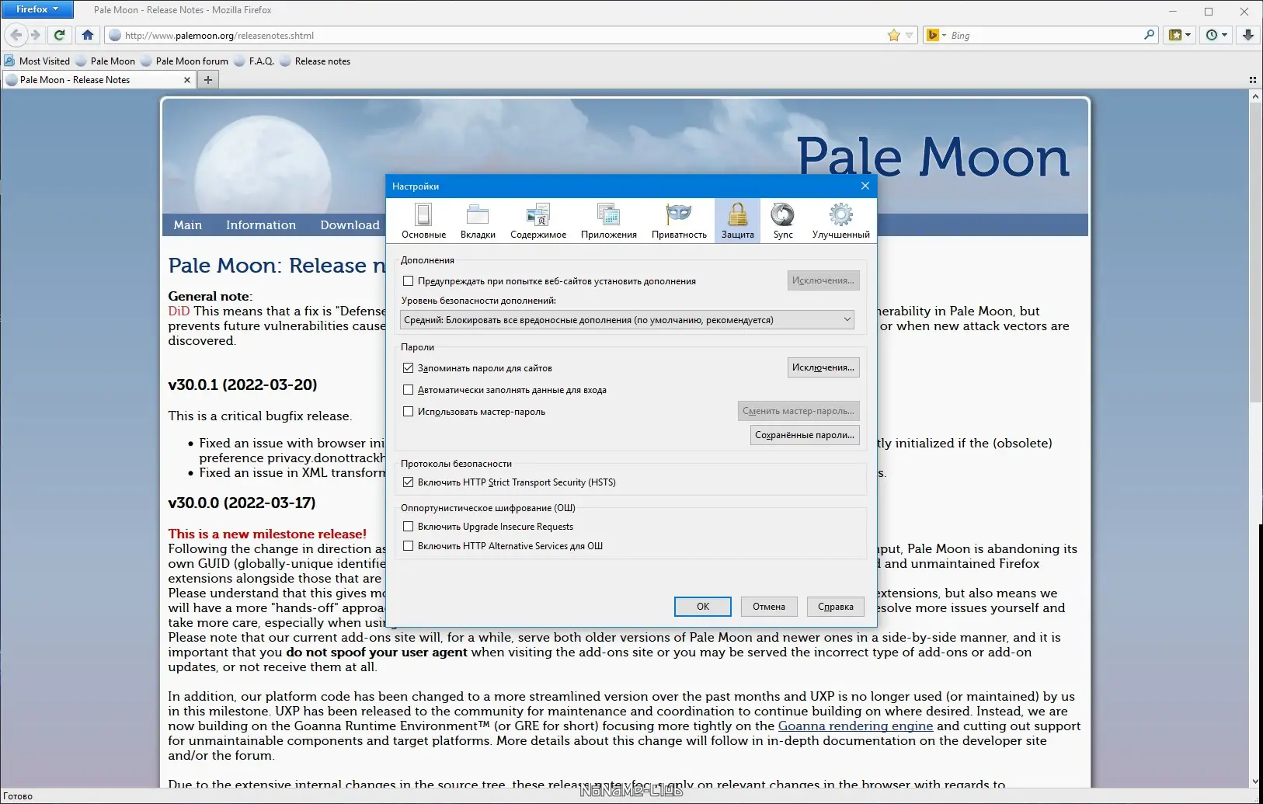Toggle HTTP Strict Transport Security (HSTS)
1263x804 pixels.
tap(409, 482)
